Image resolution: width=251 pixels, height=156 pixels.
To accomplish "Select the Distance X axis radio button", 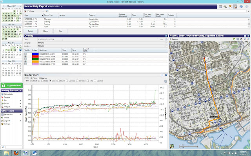I will (x=38, y=78).
